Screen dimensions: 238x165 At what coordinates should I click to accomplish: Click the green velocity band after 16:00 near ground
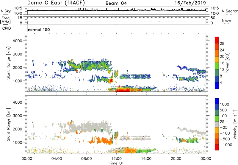pos(146,151)
